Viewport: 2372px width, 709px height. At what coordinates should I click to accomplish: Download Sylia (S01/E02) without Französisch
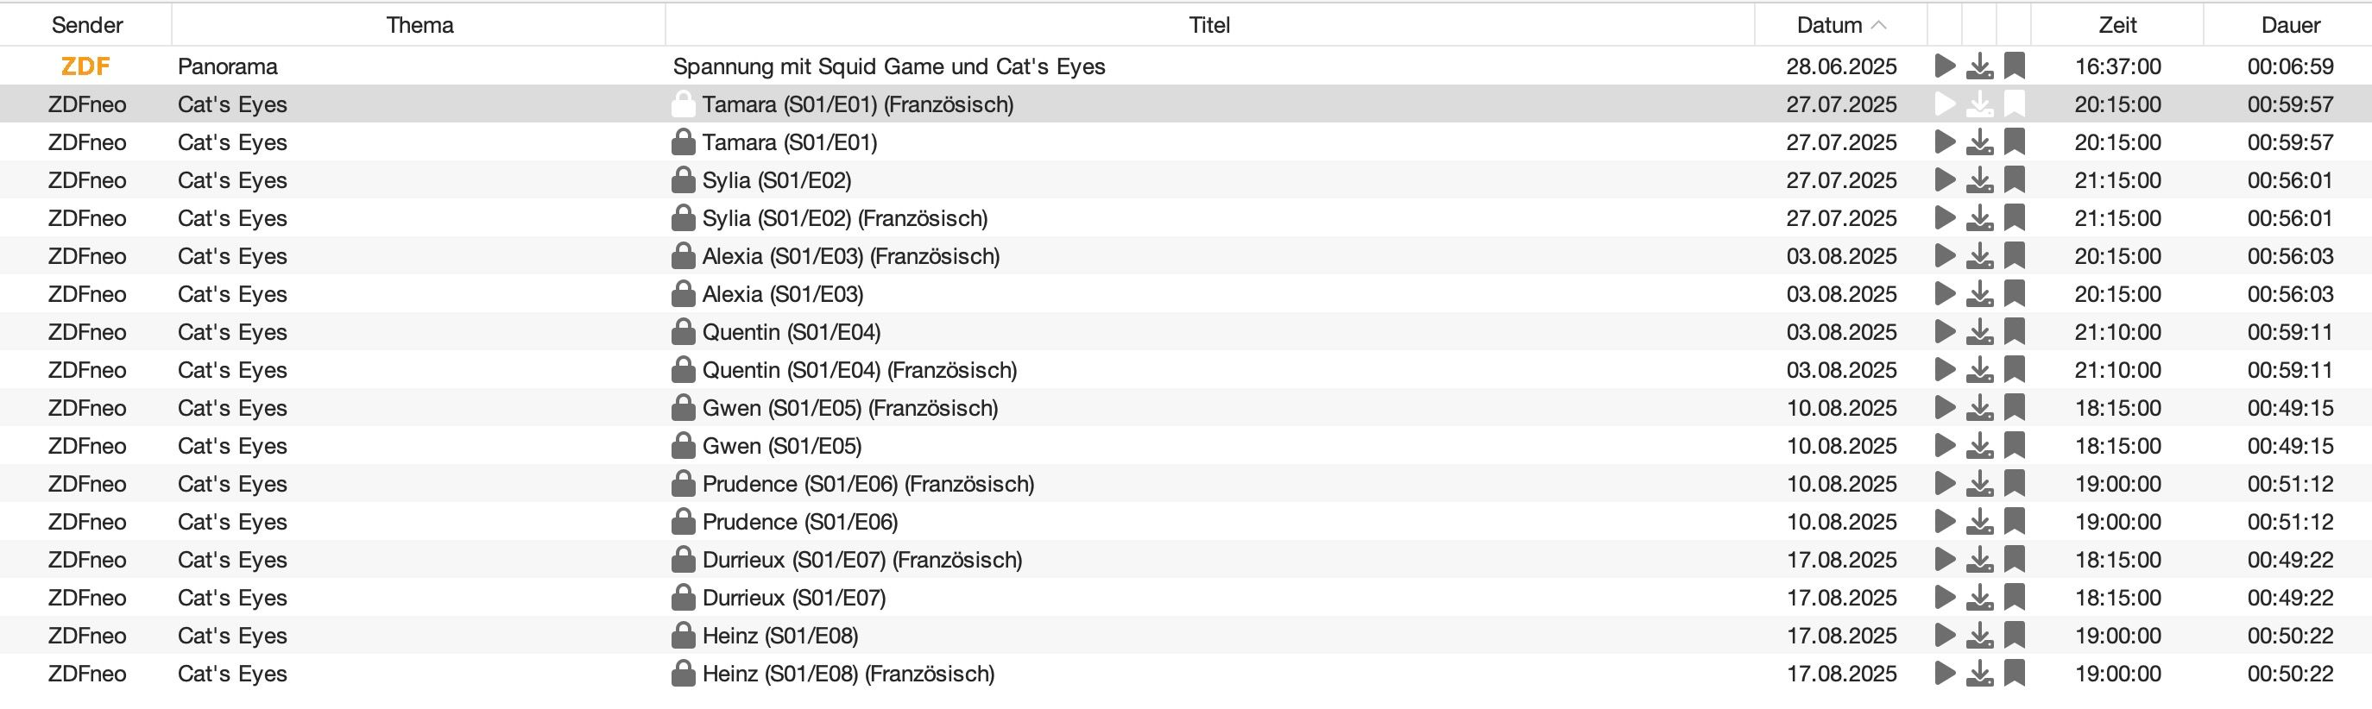pos(1978,180)
